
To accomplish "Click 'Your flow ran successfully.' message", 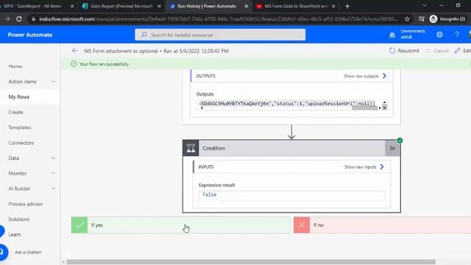I will tap(104, 64).
